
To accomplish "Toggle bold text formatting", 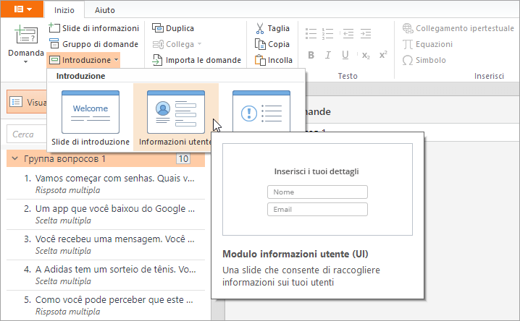I will (311, 55).
